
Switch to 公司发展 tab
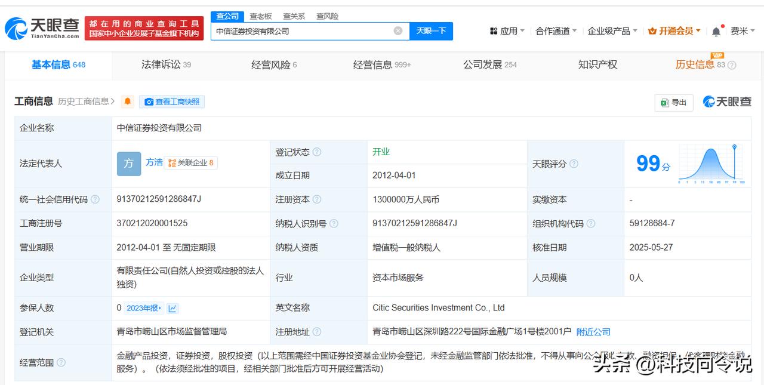point(490,64)
